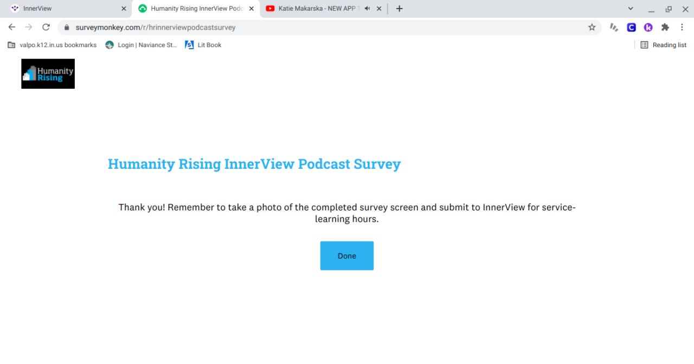Open Login Naviance bookmark

click(141, 45)
